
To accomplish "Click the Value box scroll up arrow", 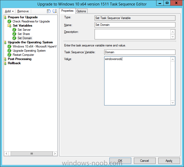I will tap(173, 59).
